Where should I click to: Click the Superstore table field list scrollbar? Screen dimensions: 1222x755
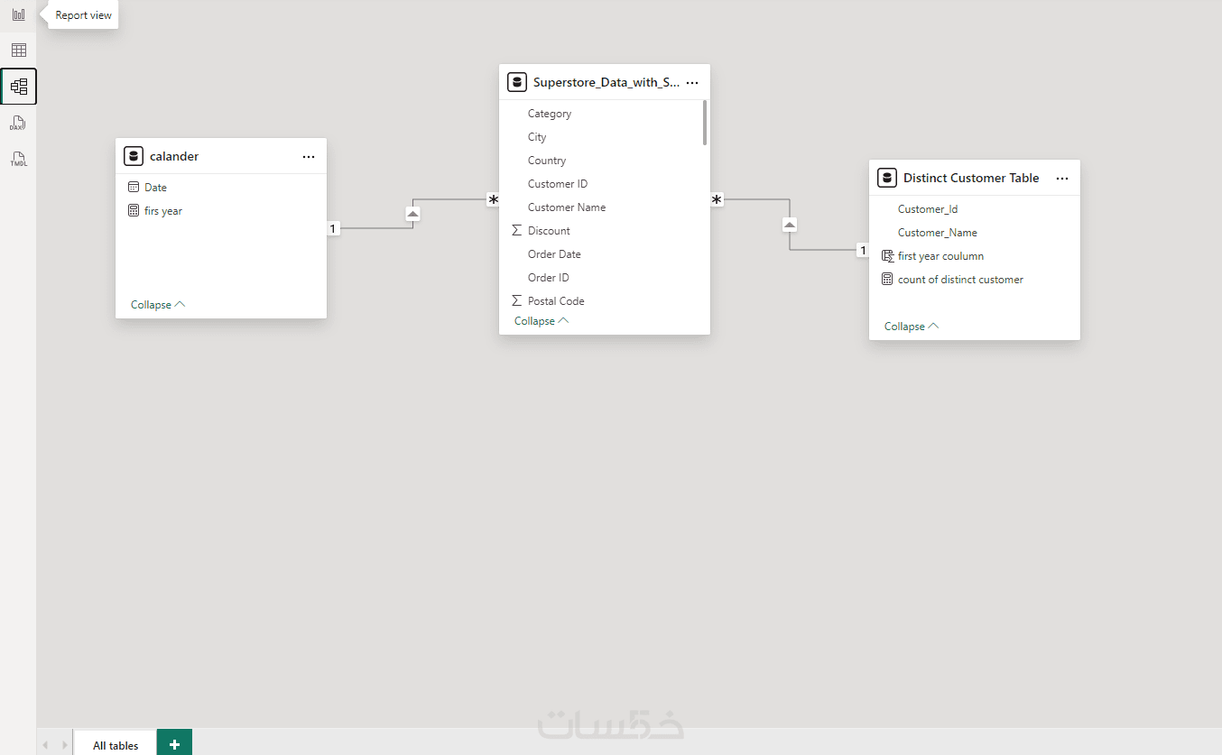coord(705,123)
